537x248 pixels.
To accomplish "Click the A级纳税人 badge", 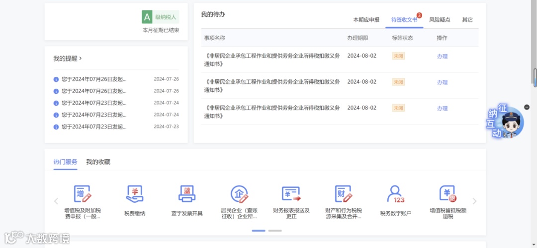I will click(161, 17).
